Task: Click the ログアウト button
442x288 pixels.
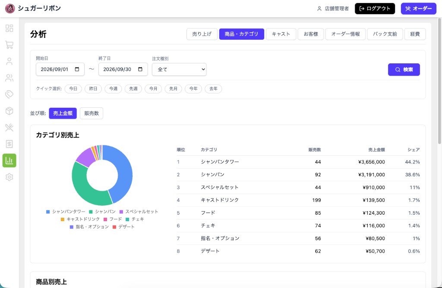Action: point(375,9)
